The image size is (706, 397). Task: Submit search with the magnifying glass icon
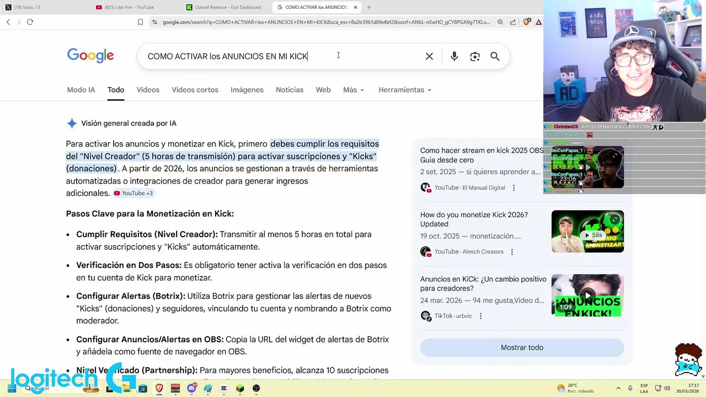pos(495,56)
